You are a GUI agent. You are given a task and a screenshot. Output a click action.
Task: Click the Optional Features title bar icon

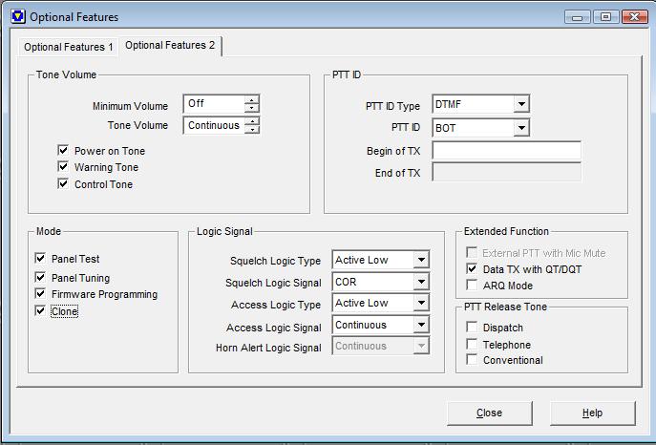(x=18, y=17)
